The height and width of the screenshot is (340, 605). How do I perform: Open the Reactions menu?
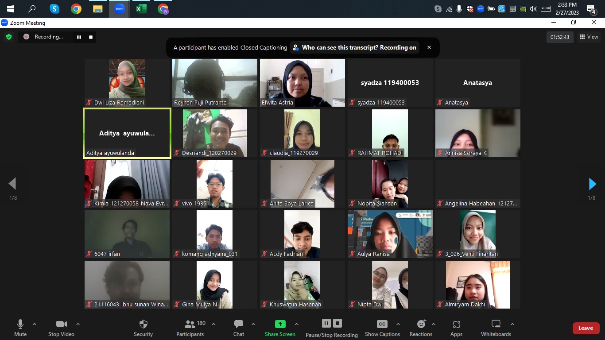pos(421,328)
